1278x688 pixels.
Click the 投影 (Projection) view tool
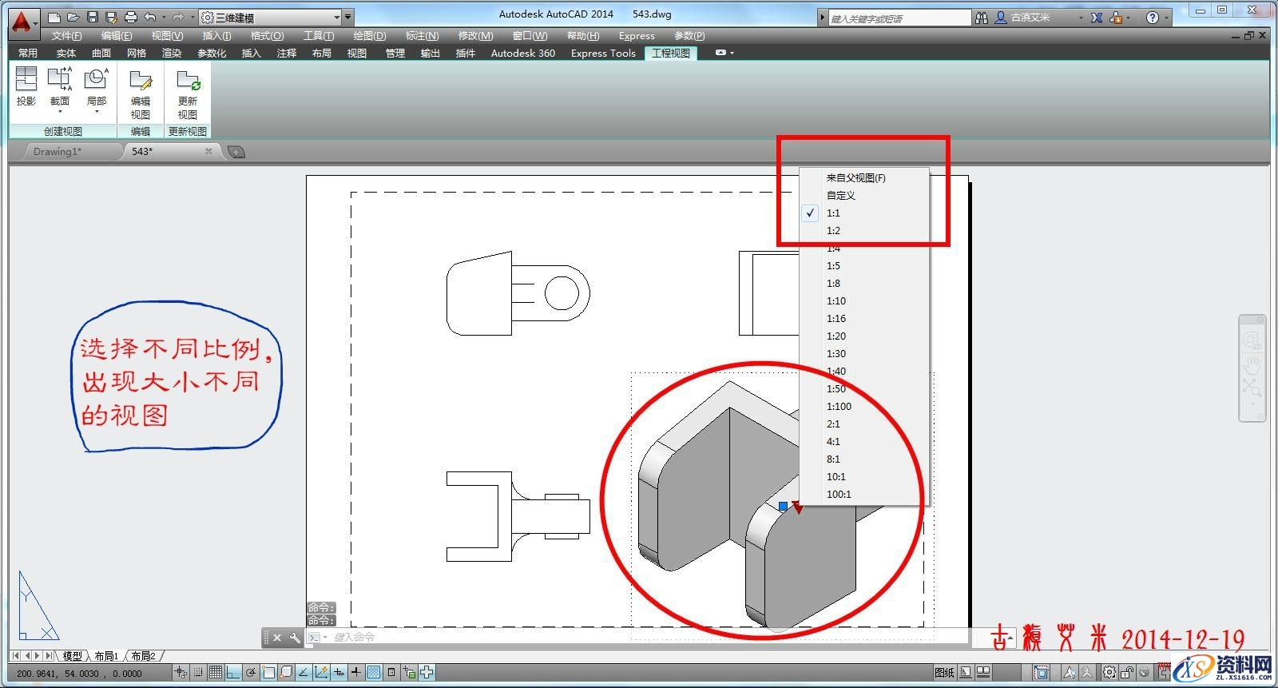[x=26, y=86]
